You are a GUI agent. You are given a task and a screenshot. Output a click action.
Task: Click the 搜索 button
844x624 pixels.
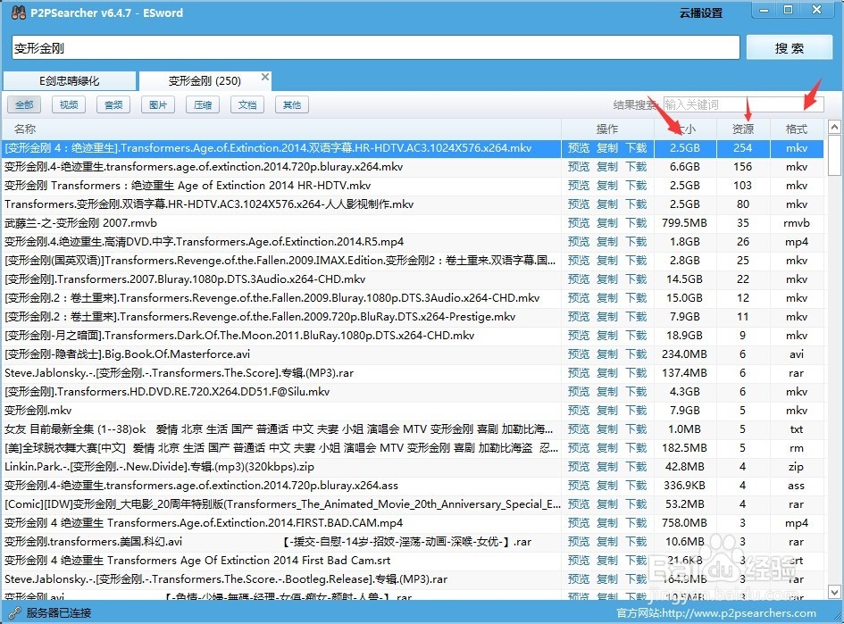tap(790, 48)
